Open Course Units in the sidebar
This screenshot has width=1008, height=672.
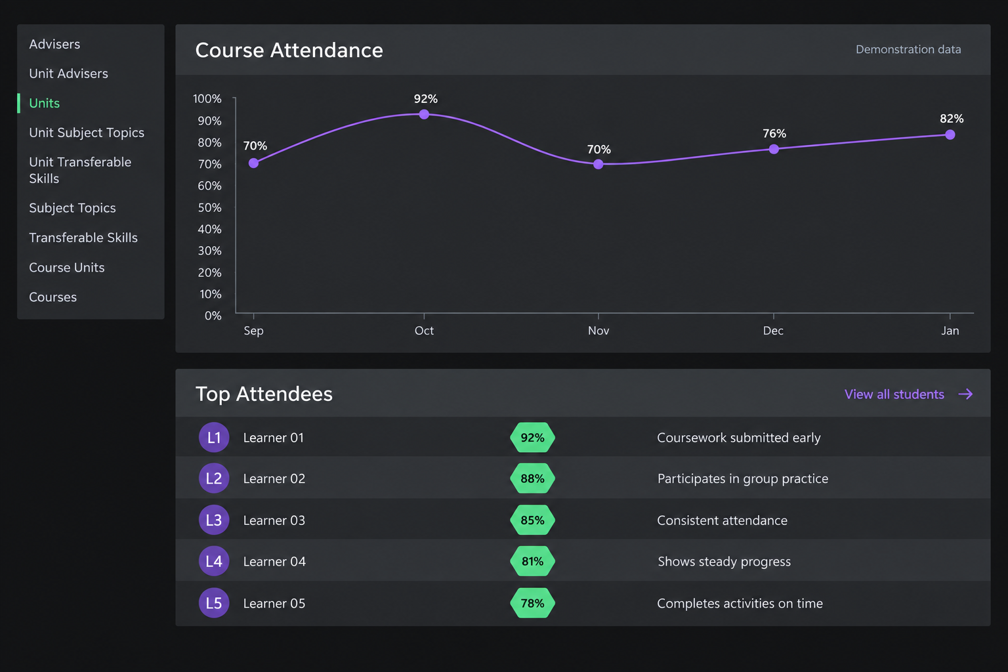click(x=67, y=268)
